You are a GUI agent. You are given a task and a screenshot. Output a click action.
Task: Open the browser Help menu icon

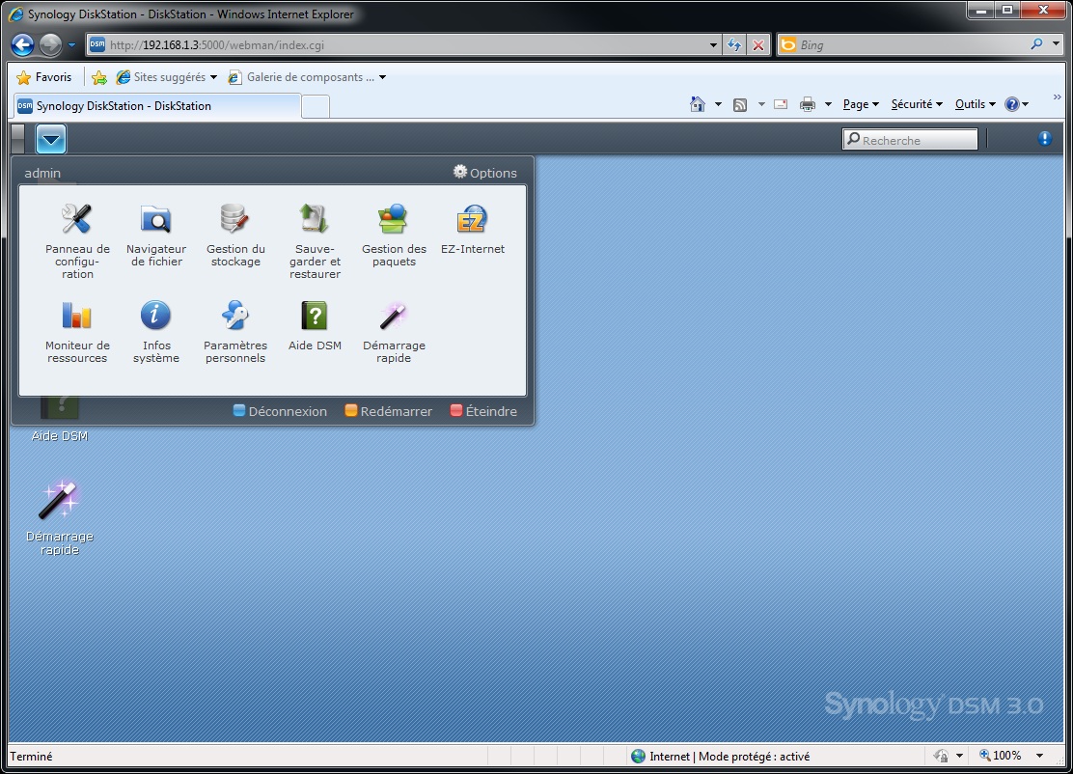pos(1016,104)
